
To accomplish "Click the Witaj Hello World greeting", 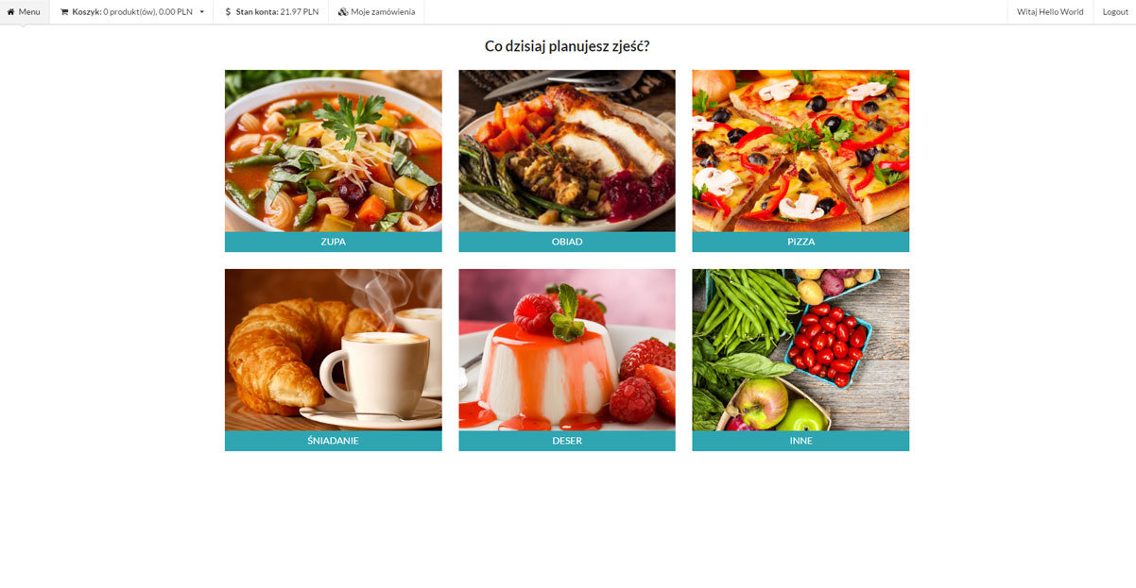I will [x=1050, y=12].
